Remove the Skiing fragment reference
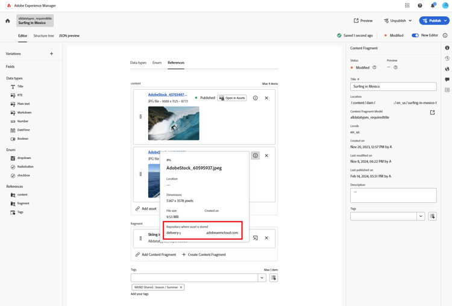 [266, 238]
